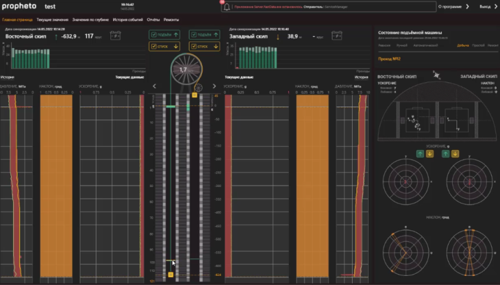
Task: Select the Ручной mode
Action: (402, 45)
